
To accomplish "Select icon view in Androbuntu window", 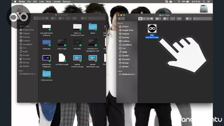I will 36,18.
